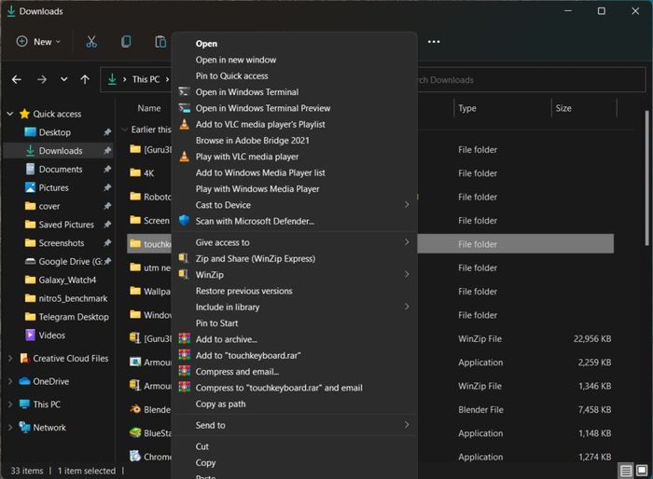Open recent locations dropdown chevron
The height and width of the screenshot is (479, 653).
[63, 79]
